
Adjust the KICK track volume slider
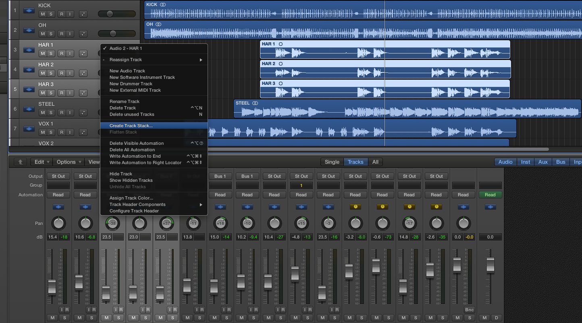click(x=117, y=14)
